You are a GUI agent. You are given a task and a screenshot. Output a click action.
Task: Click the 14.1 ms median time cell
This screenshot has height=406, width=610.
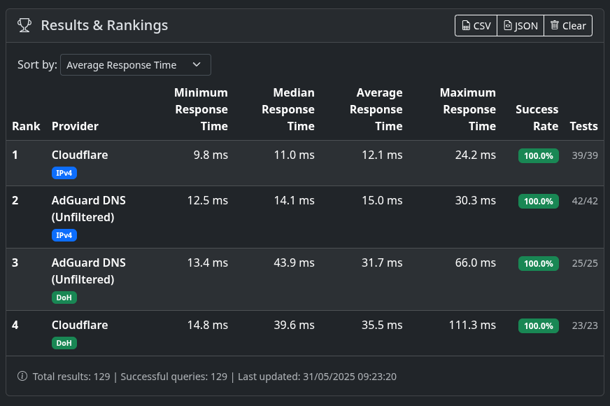click(x=294, y=200)
